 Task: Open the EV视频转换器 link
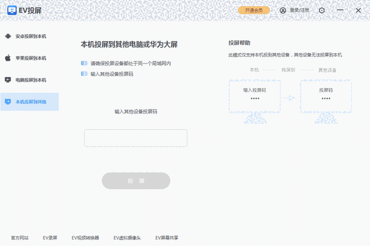tap(86, 238)
